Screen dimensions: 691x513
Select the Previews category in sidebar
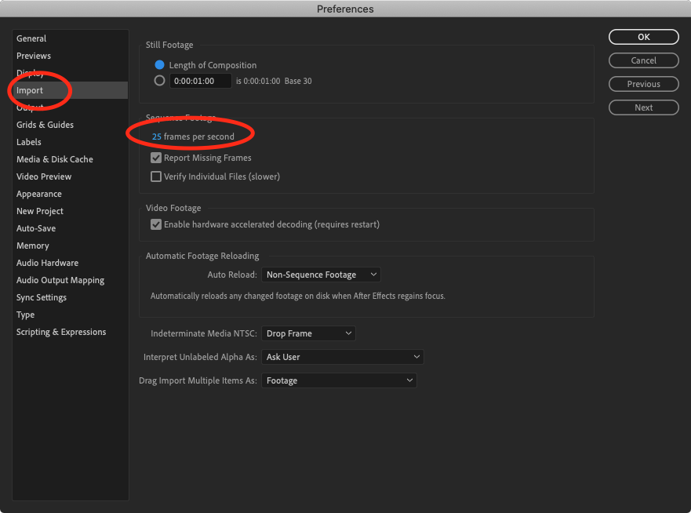coord(34,55)
